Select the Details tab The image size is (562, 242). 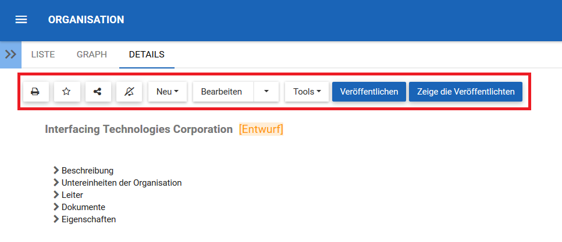click(147, 55)
